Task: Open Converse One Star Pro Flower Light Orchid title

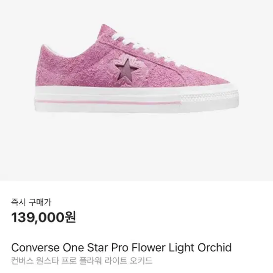Action: coord(121,247)
